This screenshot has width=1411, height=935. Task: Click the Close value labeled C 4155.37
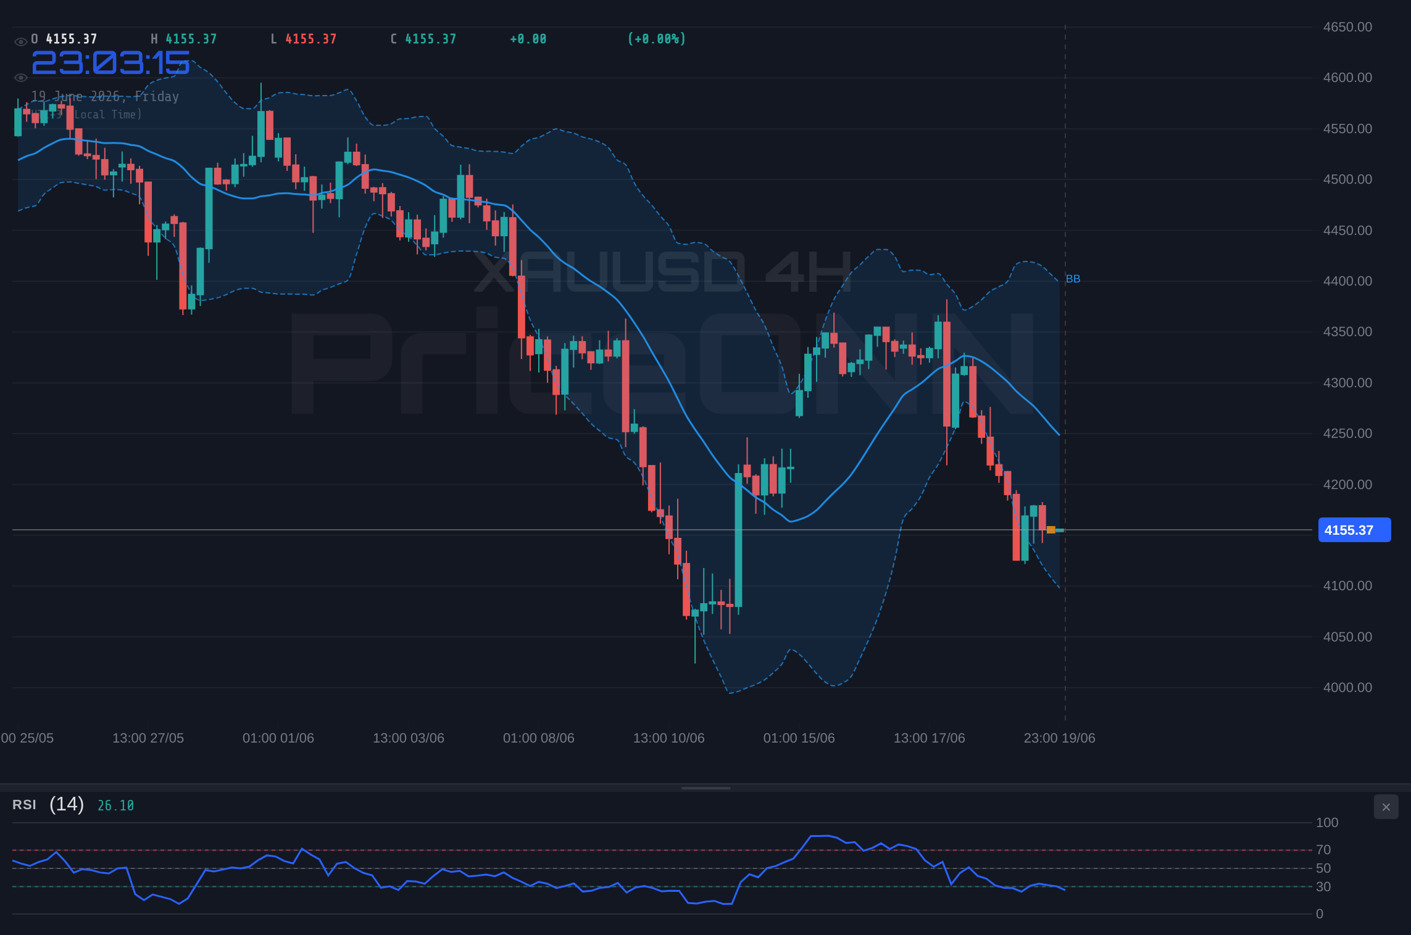[x=423, y=39]
